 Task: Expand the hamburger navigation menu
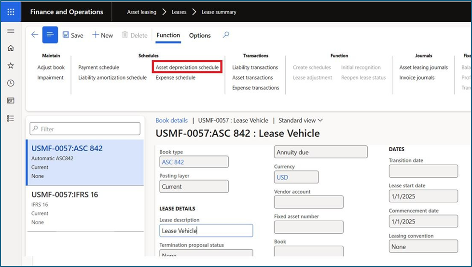(x=11, y=31)
